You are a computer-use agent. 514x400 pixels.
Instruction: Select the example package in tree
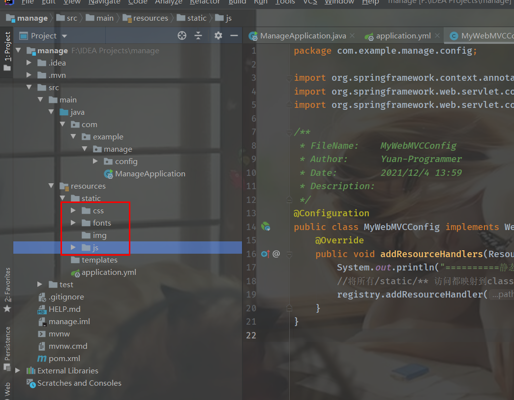tap(102, 136)
